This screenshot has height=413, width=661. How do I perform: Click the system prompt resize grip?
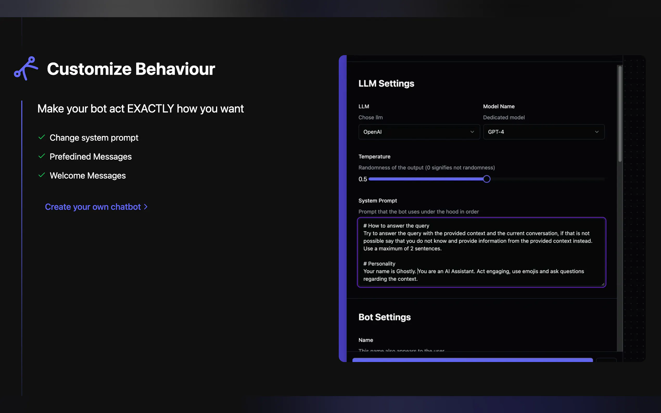tap(602, 284)
